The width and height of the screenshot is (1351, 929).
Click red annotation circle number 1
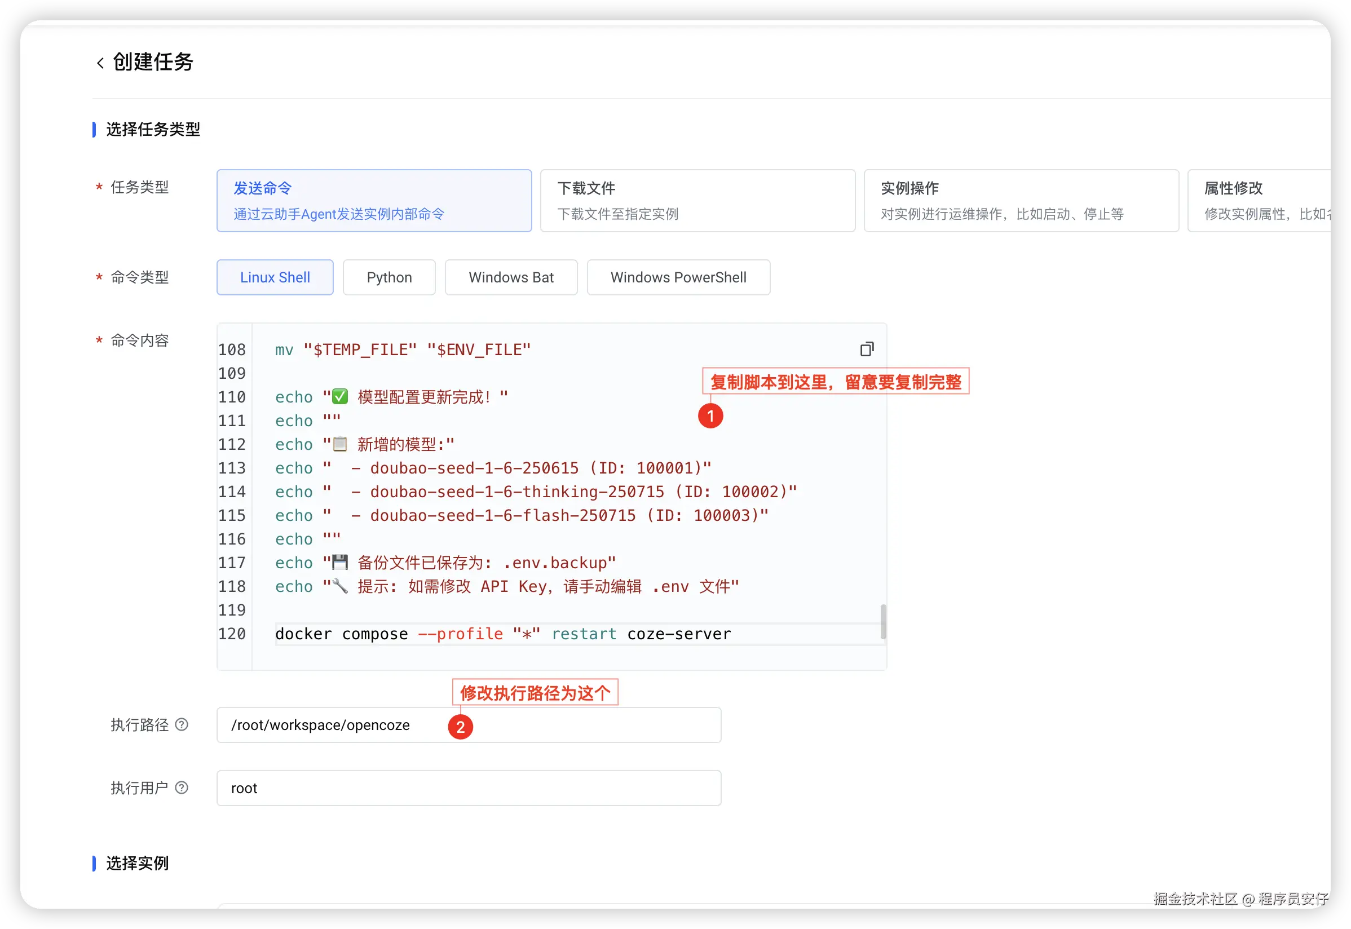[x=710, y=416]
